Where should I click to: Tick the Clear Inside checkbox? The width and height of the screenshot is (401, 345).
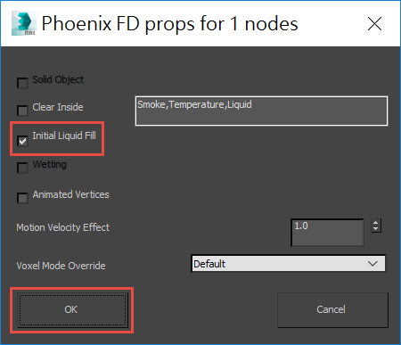(x=22, y=111)
